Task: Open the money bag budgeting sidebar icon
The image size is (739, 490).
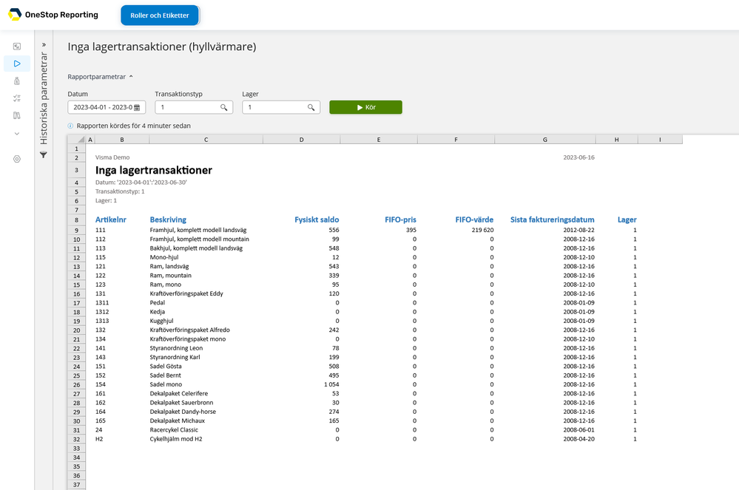Action: coord(16,81)
